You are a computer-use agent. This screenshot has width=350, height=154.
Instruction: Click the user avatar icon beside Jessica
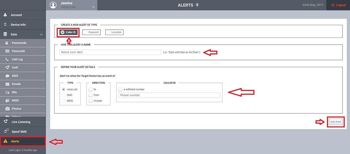[53, 5]
